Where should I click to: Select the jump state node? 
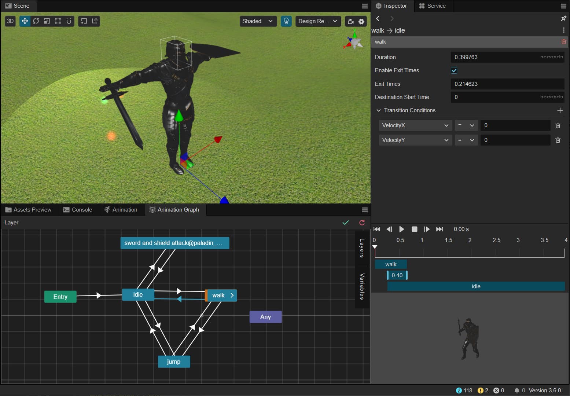(x=174, y=362)
